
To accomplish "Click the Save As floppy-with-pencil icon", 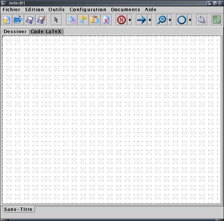I will pyautogui.click(x=41, y=20).
